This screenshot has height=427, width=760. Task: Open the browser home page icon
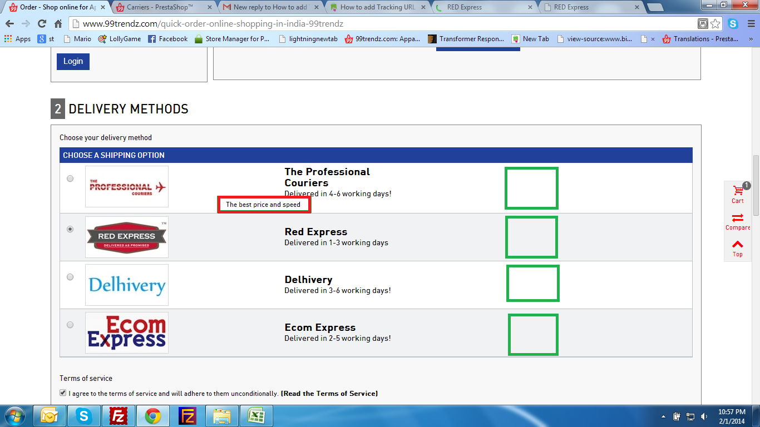click(x=58, y=24)
